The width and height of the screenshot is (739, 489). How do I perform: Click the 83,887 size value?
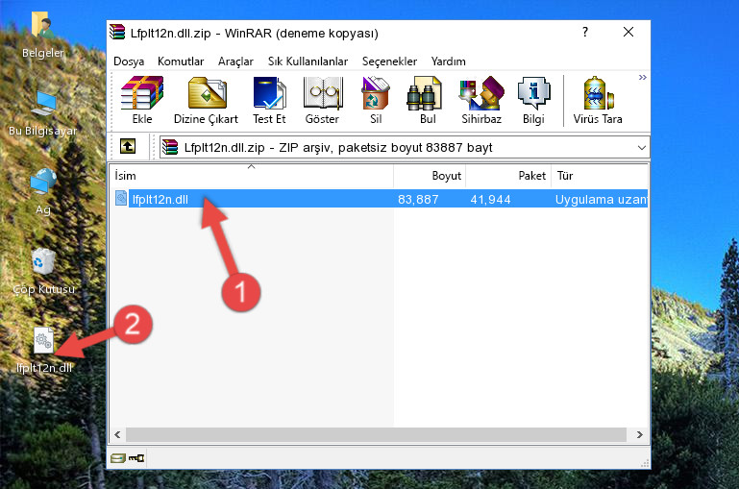[418, 199]
